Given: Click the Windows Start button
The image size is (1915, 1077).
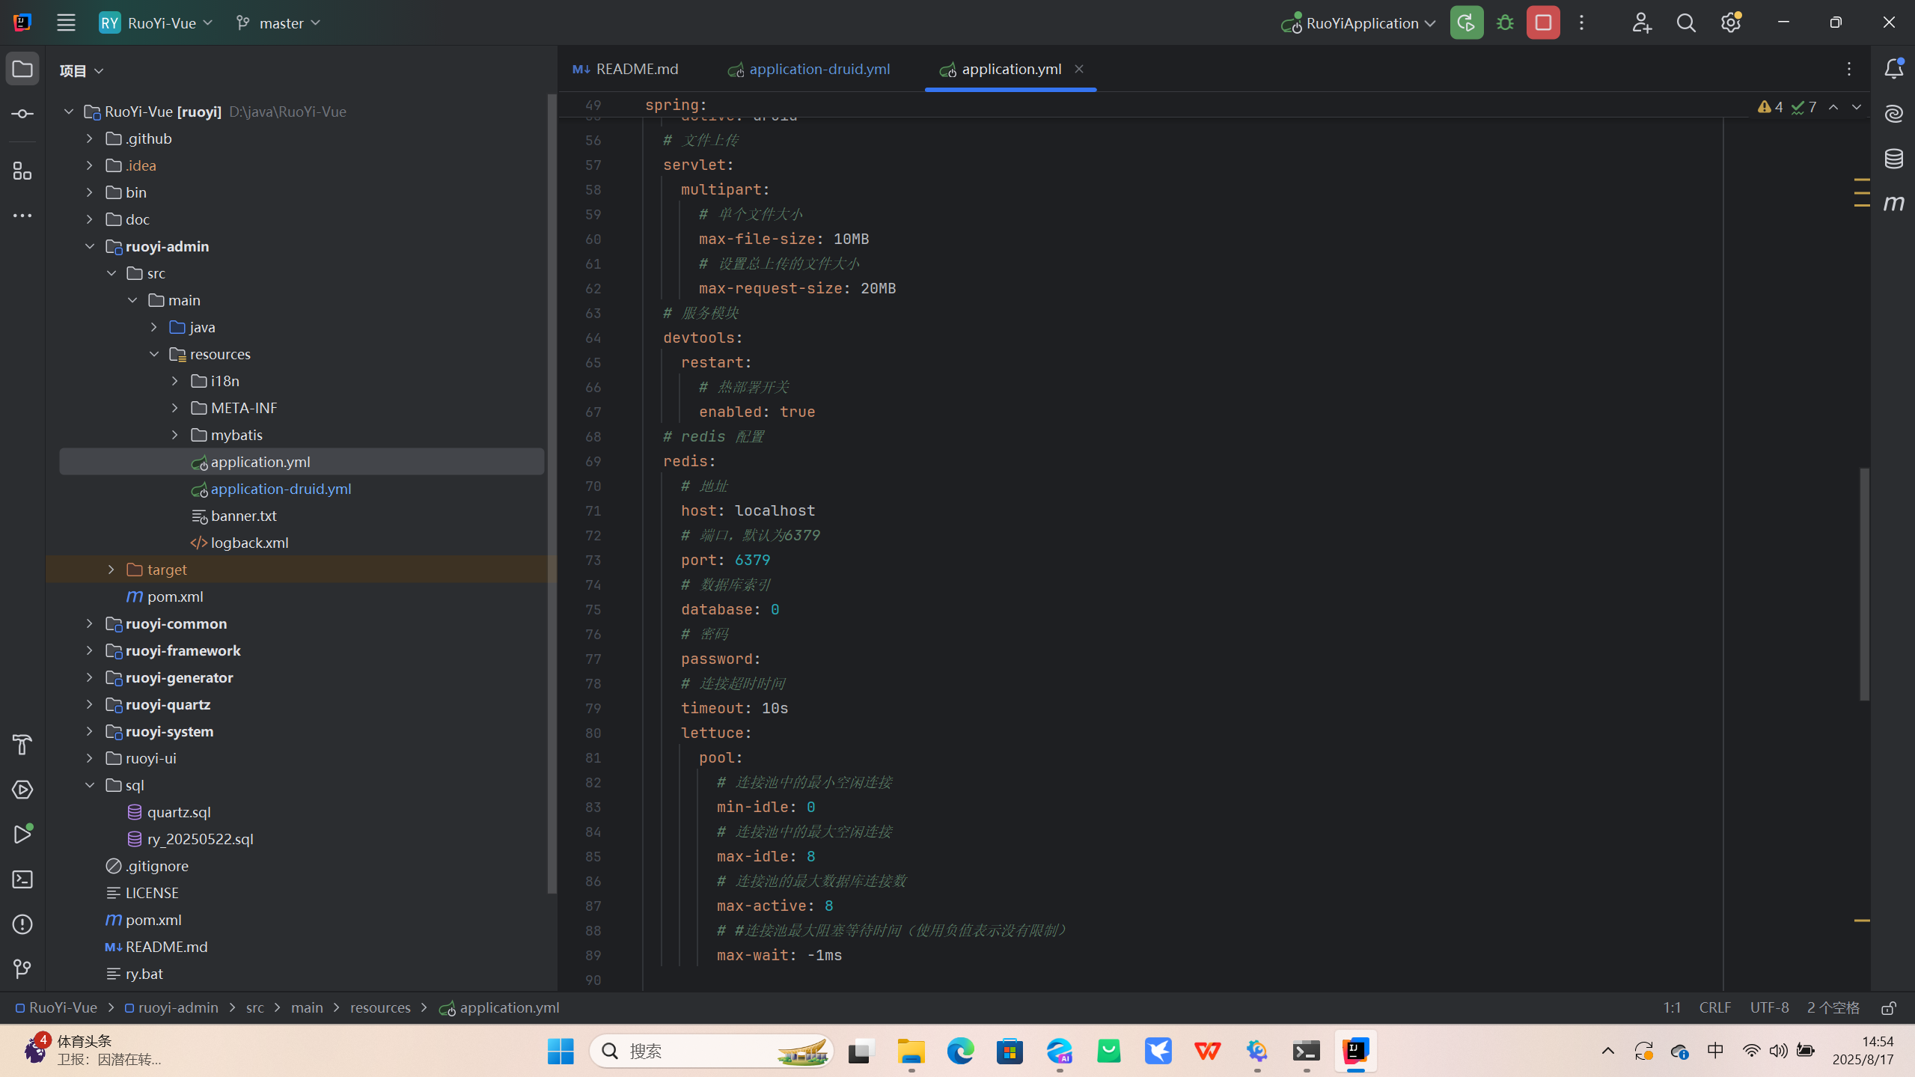Looking at the screenshot, I should (561, 1051).
